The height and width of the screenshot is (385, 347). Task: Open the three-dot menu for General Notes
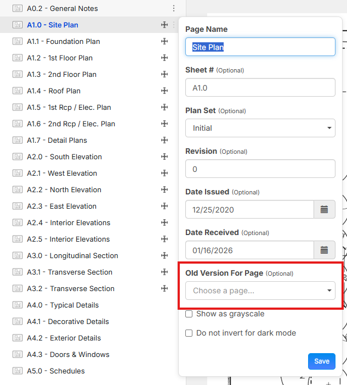click(x=174, y=9)
